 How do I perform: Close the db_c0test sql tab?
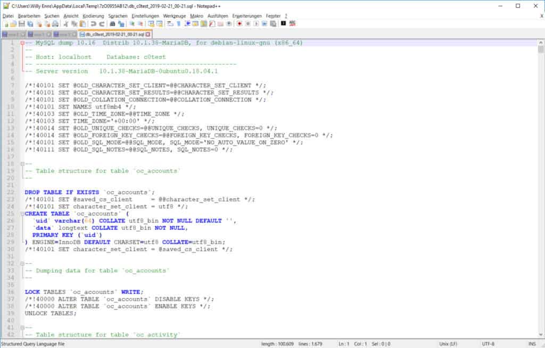tap(148, 34)
